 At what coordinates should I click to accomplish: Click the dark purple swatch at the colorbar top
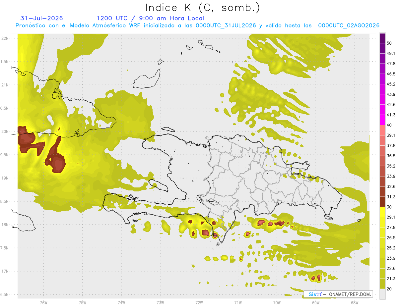pyautogui.click(x=382, y=38)
